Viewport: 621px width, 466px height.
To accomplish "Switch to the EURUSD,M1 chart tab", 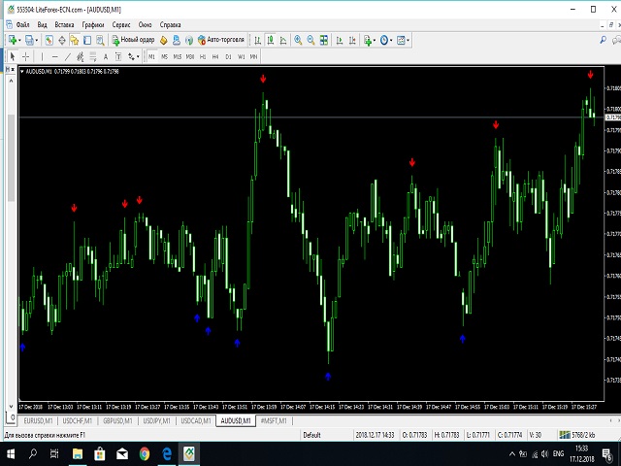I will point(38,420).
